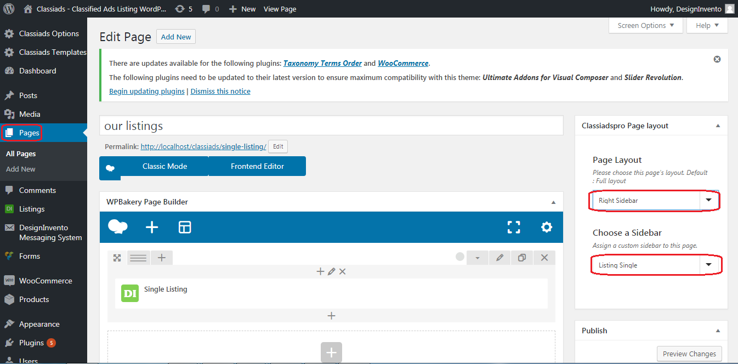Click Dismiss this notice link
This screenshot has height=364, width=738.
(220, 92)
